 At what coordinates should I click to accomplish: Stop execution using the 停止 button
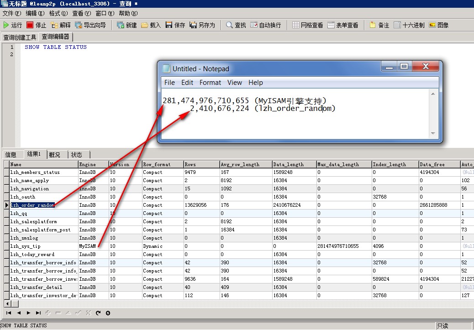click(36, 25)
